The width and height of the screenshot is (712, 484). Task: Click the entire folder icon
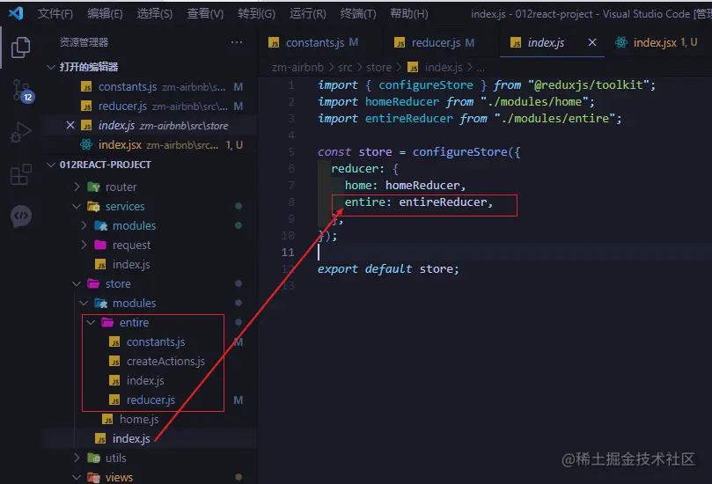(107, 322)
